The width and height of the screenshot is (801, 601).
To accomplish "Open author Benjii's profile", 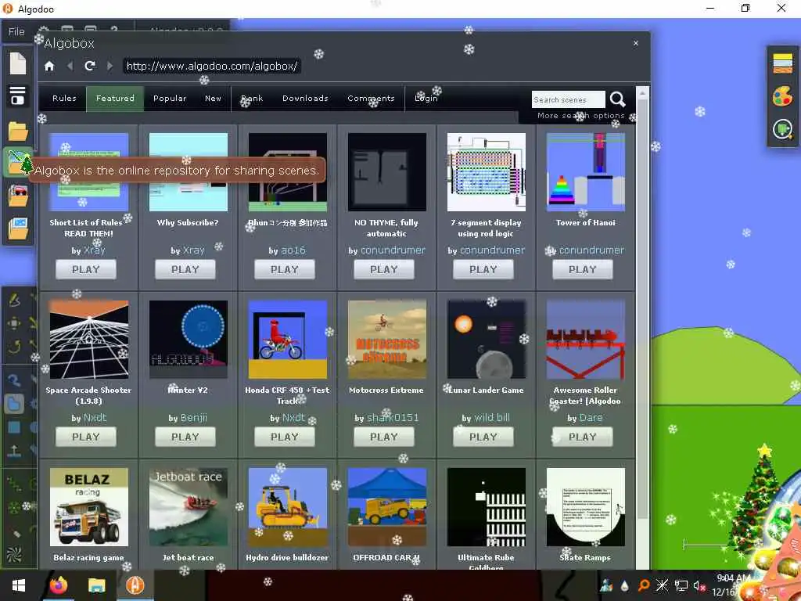I will click(194, 418).
